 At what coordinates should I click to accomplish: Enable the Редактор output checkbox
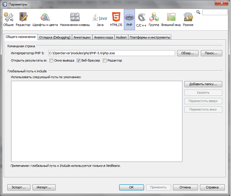click(x=105, y=61)
